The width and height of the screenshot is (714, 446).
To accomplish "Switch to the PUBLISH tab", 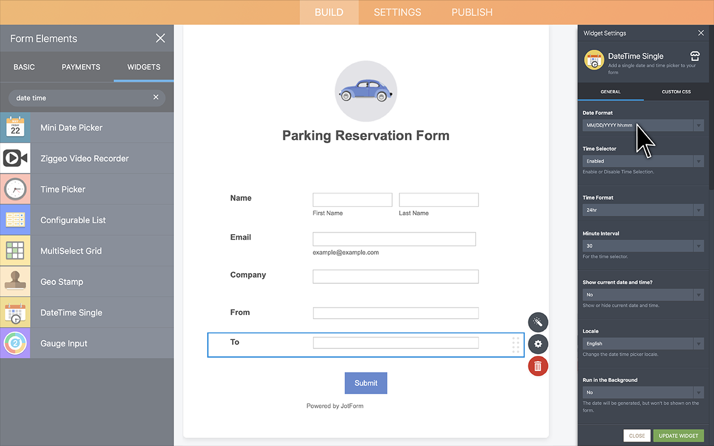I will point(471,12).
